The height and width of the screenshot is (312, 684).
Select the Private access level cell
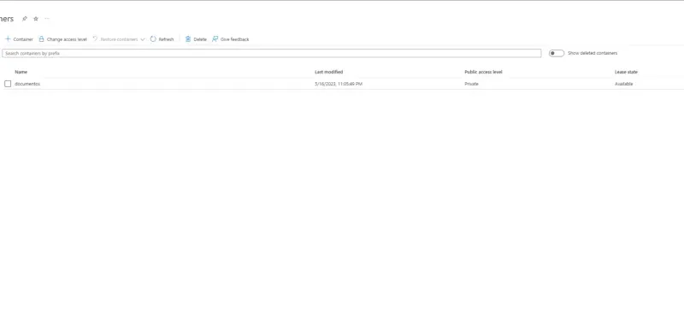472,84
